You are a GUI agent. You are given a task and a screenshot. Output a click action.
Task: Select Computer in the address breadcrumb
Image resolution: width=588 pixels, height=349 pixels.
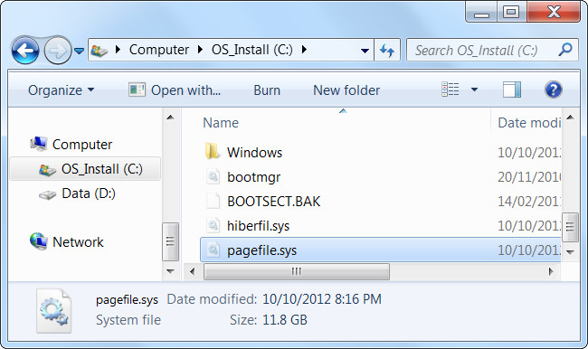(158, 50)
